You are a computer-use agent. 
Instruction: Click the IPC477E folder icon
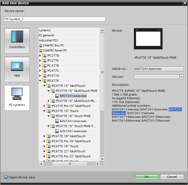pos(44,81)
